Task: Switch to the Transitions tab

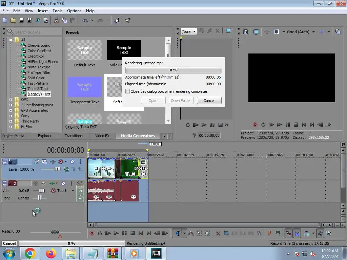Action: point(74,136)
